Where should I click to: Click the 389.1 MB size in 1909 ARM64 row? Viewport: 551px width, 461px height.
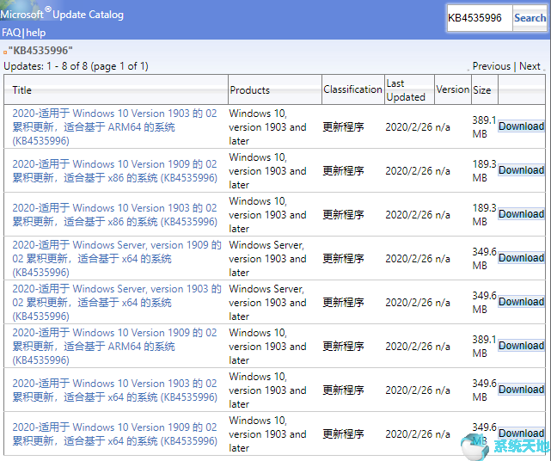tap(484, 347)
